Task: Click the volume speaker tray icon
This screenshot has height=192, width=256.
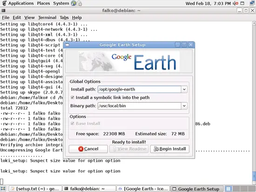Action: click(236, 3)
